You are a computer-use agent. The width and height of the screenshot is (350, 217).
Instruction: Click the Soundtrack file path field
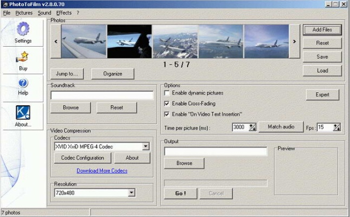click(102, 95)
